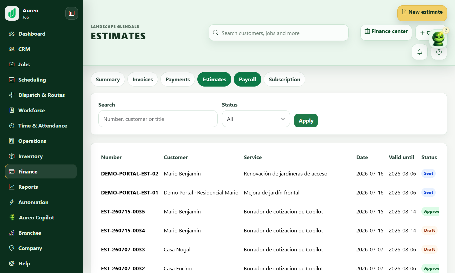Open the Copilot mascot avatar
Viewport: 455px width, 273px height.
pyautogui.click(x=438, y=39)
